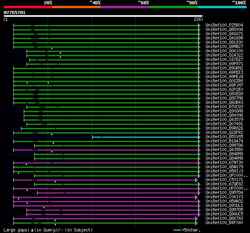
Task: Select the UniRef100_Q6K7A3 label
Action: pyautogui.click(x=224, y=219)
